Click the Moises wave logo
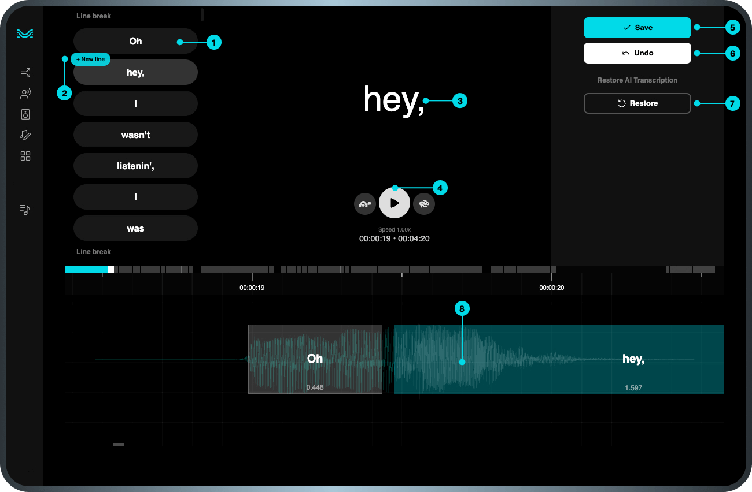 coord(25,33)
